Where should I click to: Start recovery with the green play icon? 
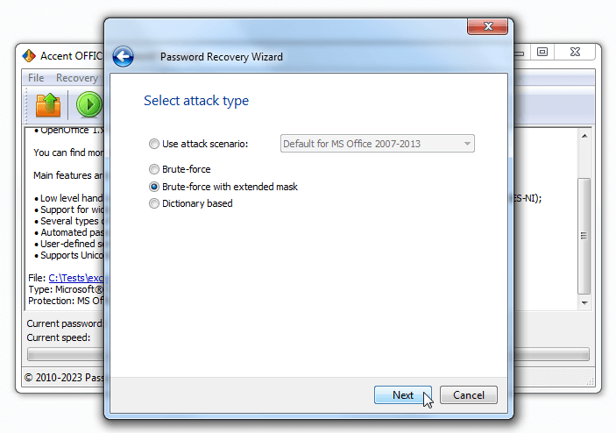(89, 104)
